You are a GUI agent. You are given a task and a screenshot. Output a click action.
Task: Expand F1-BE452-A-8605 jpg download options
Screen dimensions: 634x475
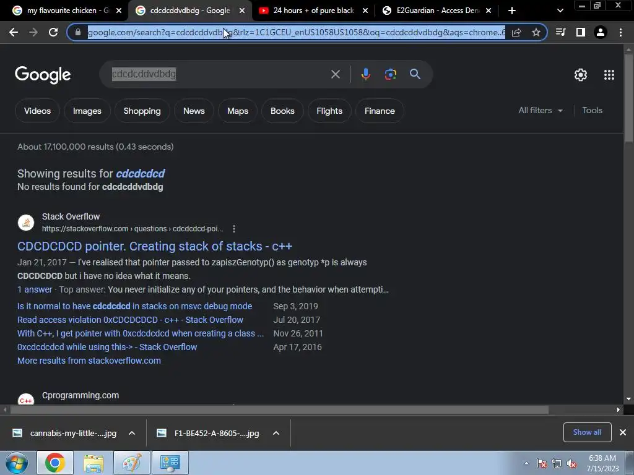coord(276,433)
